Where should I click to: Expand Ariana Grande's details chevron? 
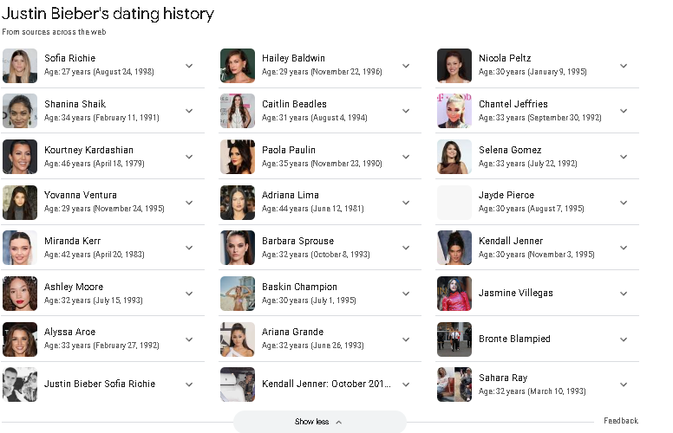[x=406, y=339]
